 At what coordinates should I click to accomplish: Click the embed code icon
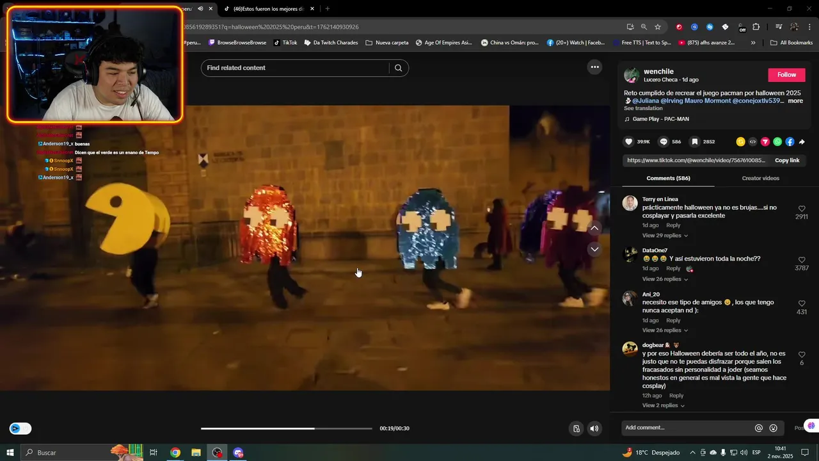(752, 142)
